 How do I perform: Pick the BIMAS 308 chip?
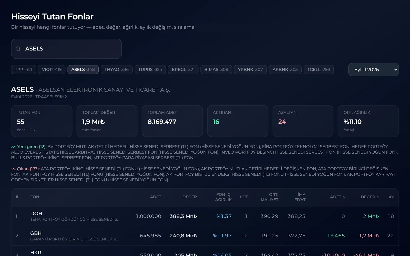216,70
